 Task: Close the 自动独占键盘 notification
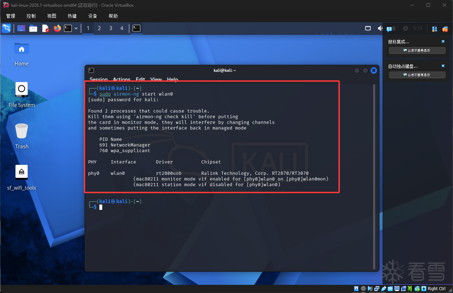tap(443, 66)
